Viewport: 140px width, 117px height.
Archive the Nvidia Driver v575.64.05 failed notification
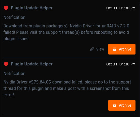122,105
